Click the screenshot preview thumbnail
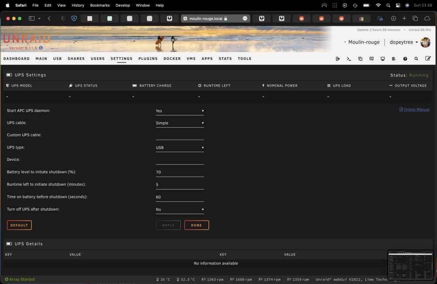 click(x=410, y=266)
